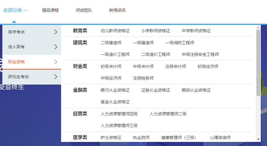Click the 医学类 heading
The image size is (267, 146).
pos(80,138)
